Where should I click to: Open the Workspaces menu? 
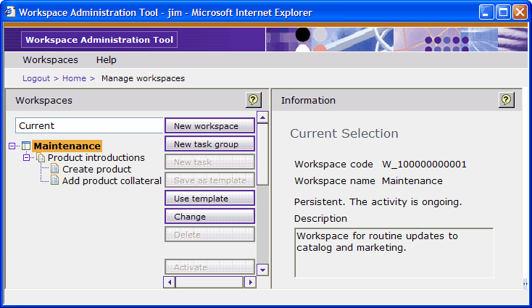coord(50,59)
